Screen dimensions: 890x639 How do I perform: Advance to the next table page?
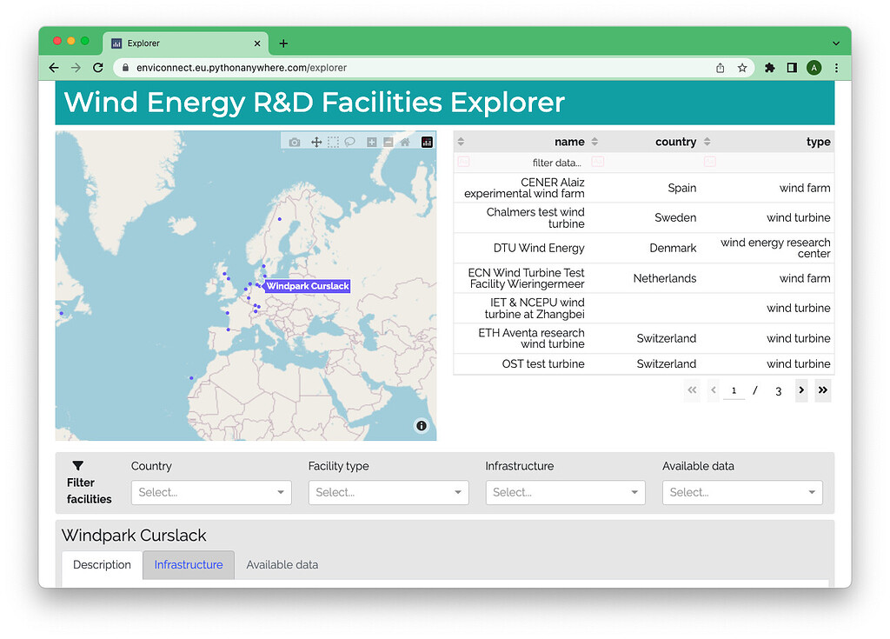tap(800, 390)
